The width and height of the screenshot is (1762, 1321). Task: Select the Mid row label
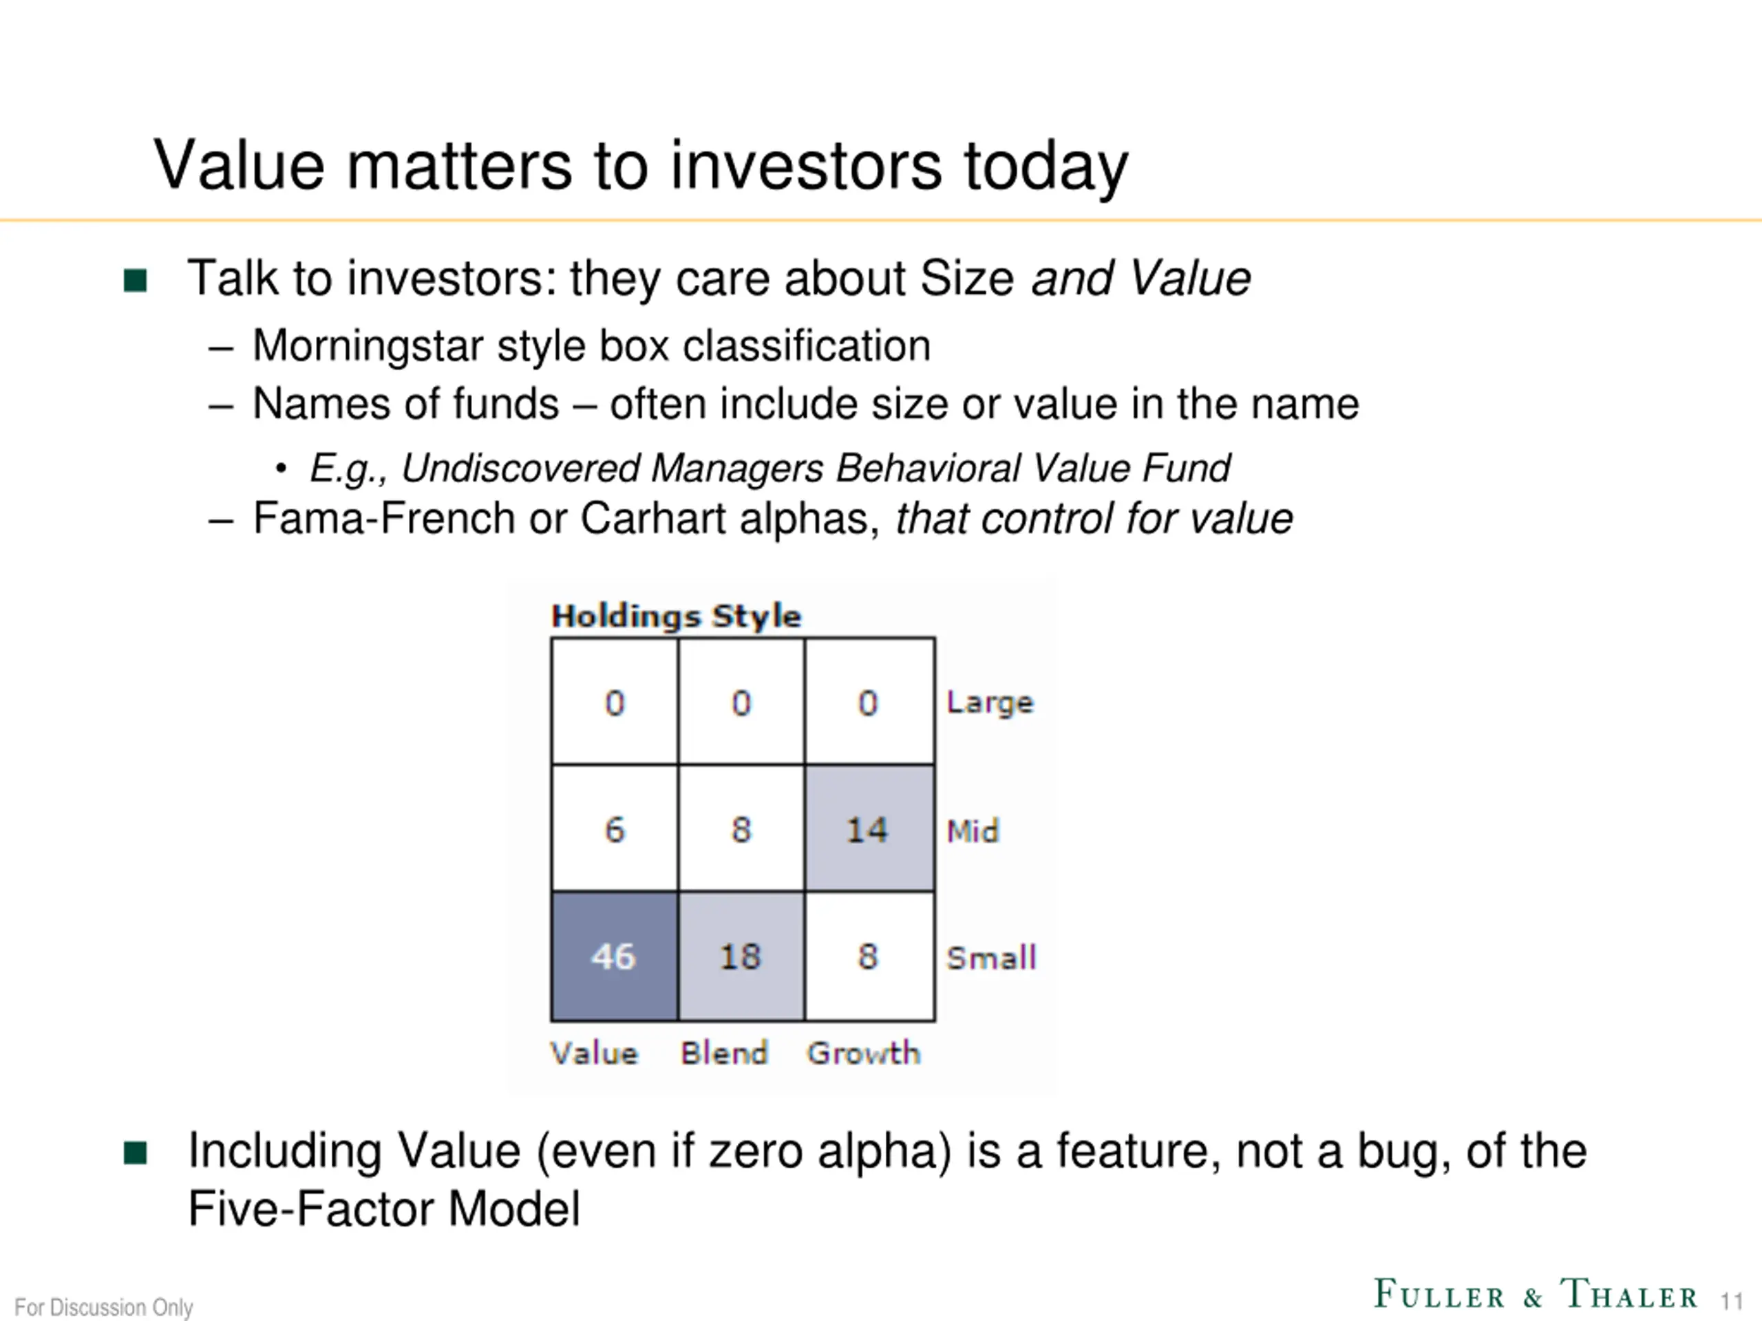point(972,831)
